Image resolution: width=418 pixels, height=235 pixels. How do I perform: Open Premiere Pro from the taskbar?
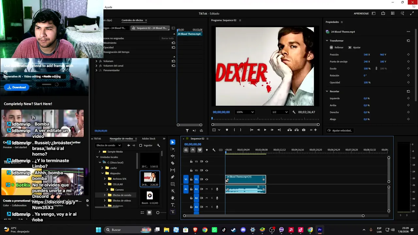tap(320, 230)
